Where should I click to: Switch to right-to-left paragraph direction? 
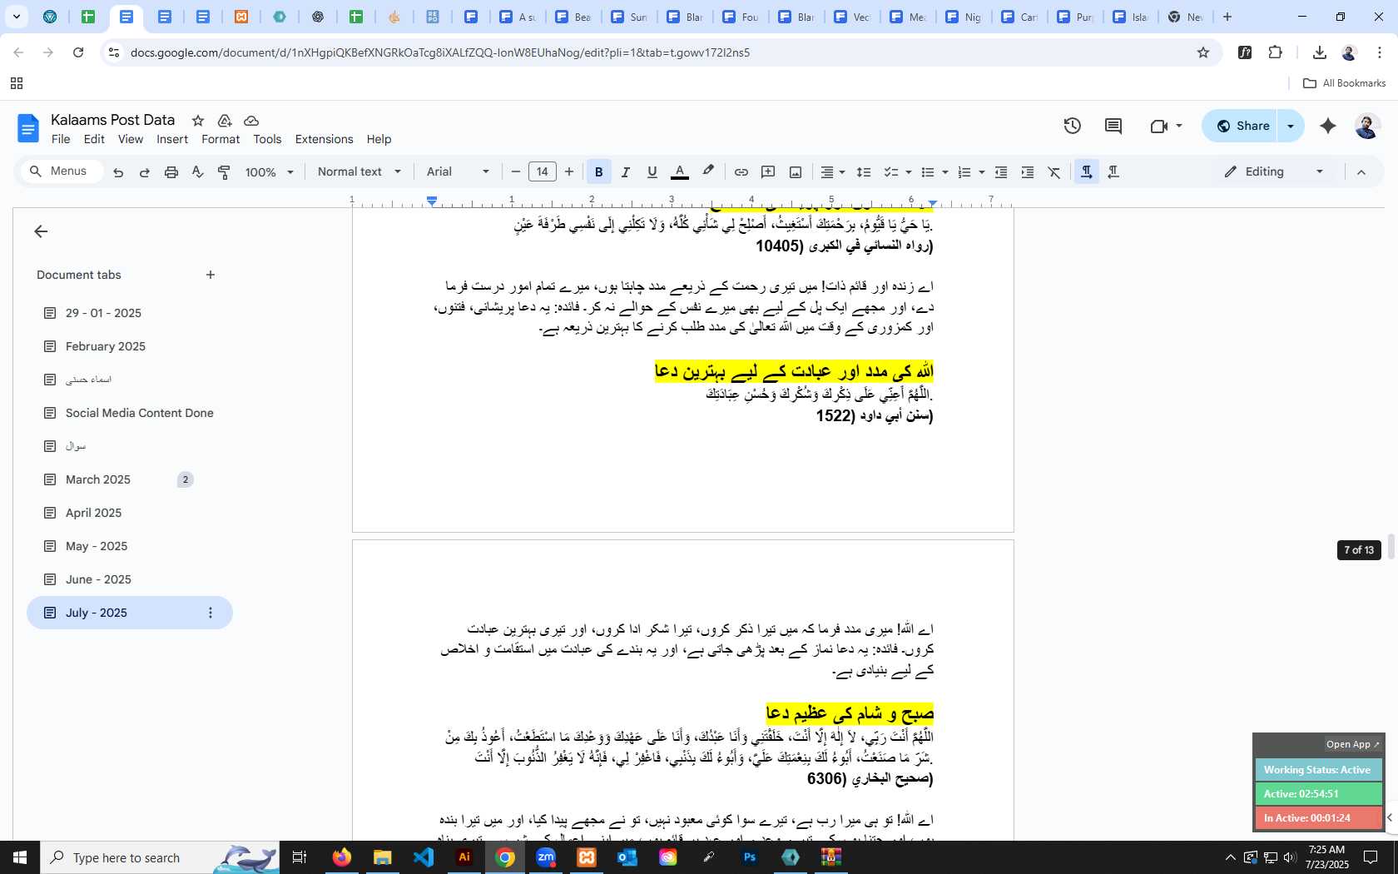(x=1113, y=172)
